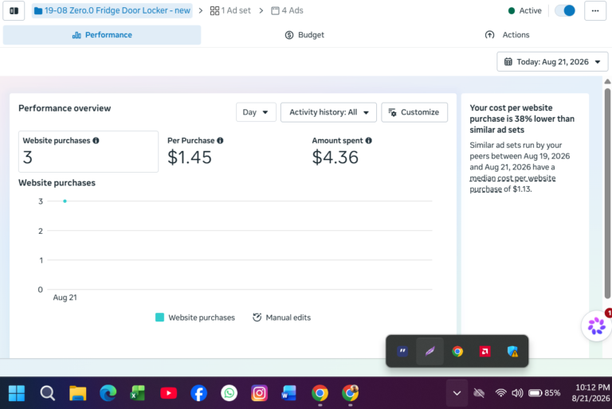Open the Today: Aug 21, 2026 date picker
The image size is (612, 409).
[552, 61]
